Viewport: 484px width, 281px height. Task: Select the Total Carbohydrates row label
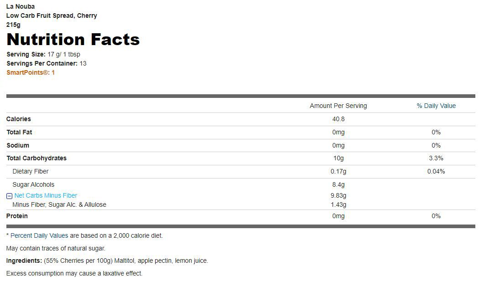pos(36,158)
